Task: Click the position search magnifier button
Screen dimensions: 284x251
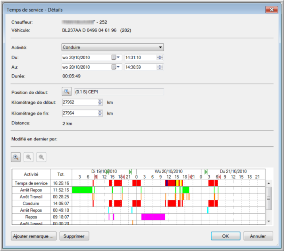Action: [66, 92]
